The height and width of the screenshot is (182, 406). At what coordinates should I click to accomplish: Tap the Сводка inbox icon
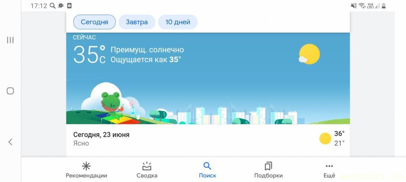pos(147,166)
